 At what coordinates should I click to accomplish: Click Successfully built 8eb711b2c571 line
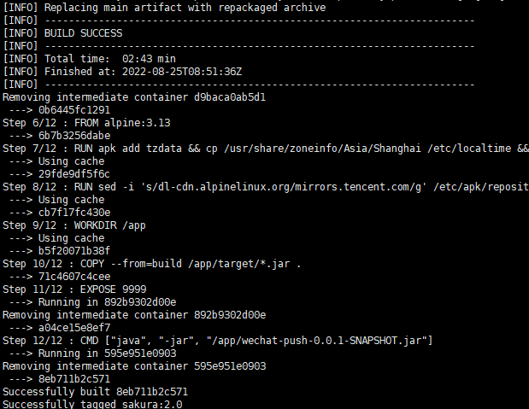pos(96,392)
